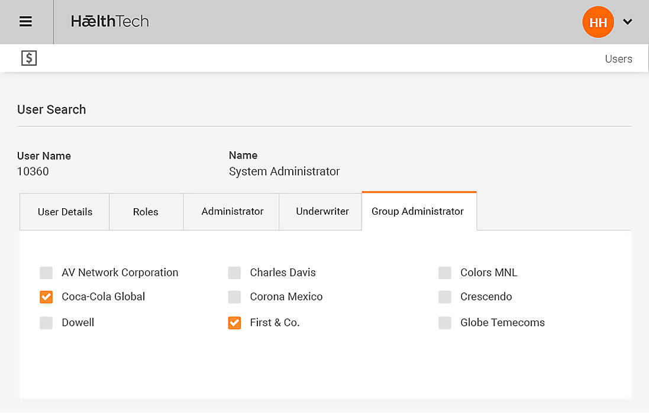Enable the Corona Mexico checkbox
649x414 pixels.
coord(234,297)
